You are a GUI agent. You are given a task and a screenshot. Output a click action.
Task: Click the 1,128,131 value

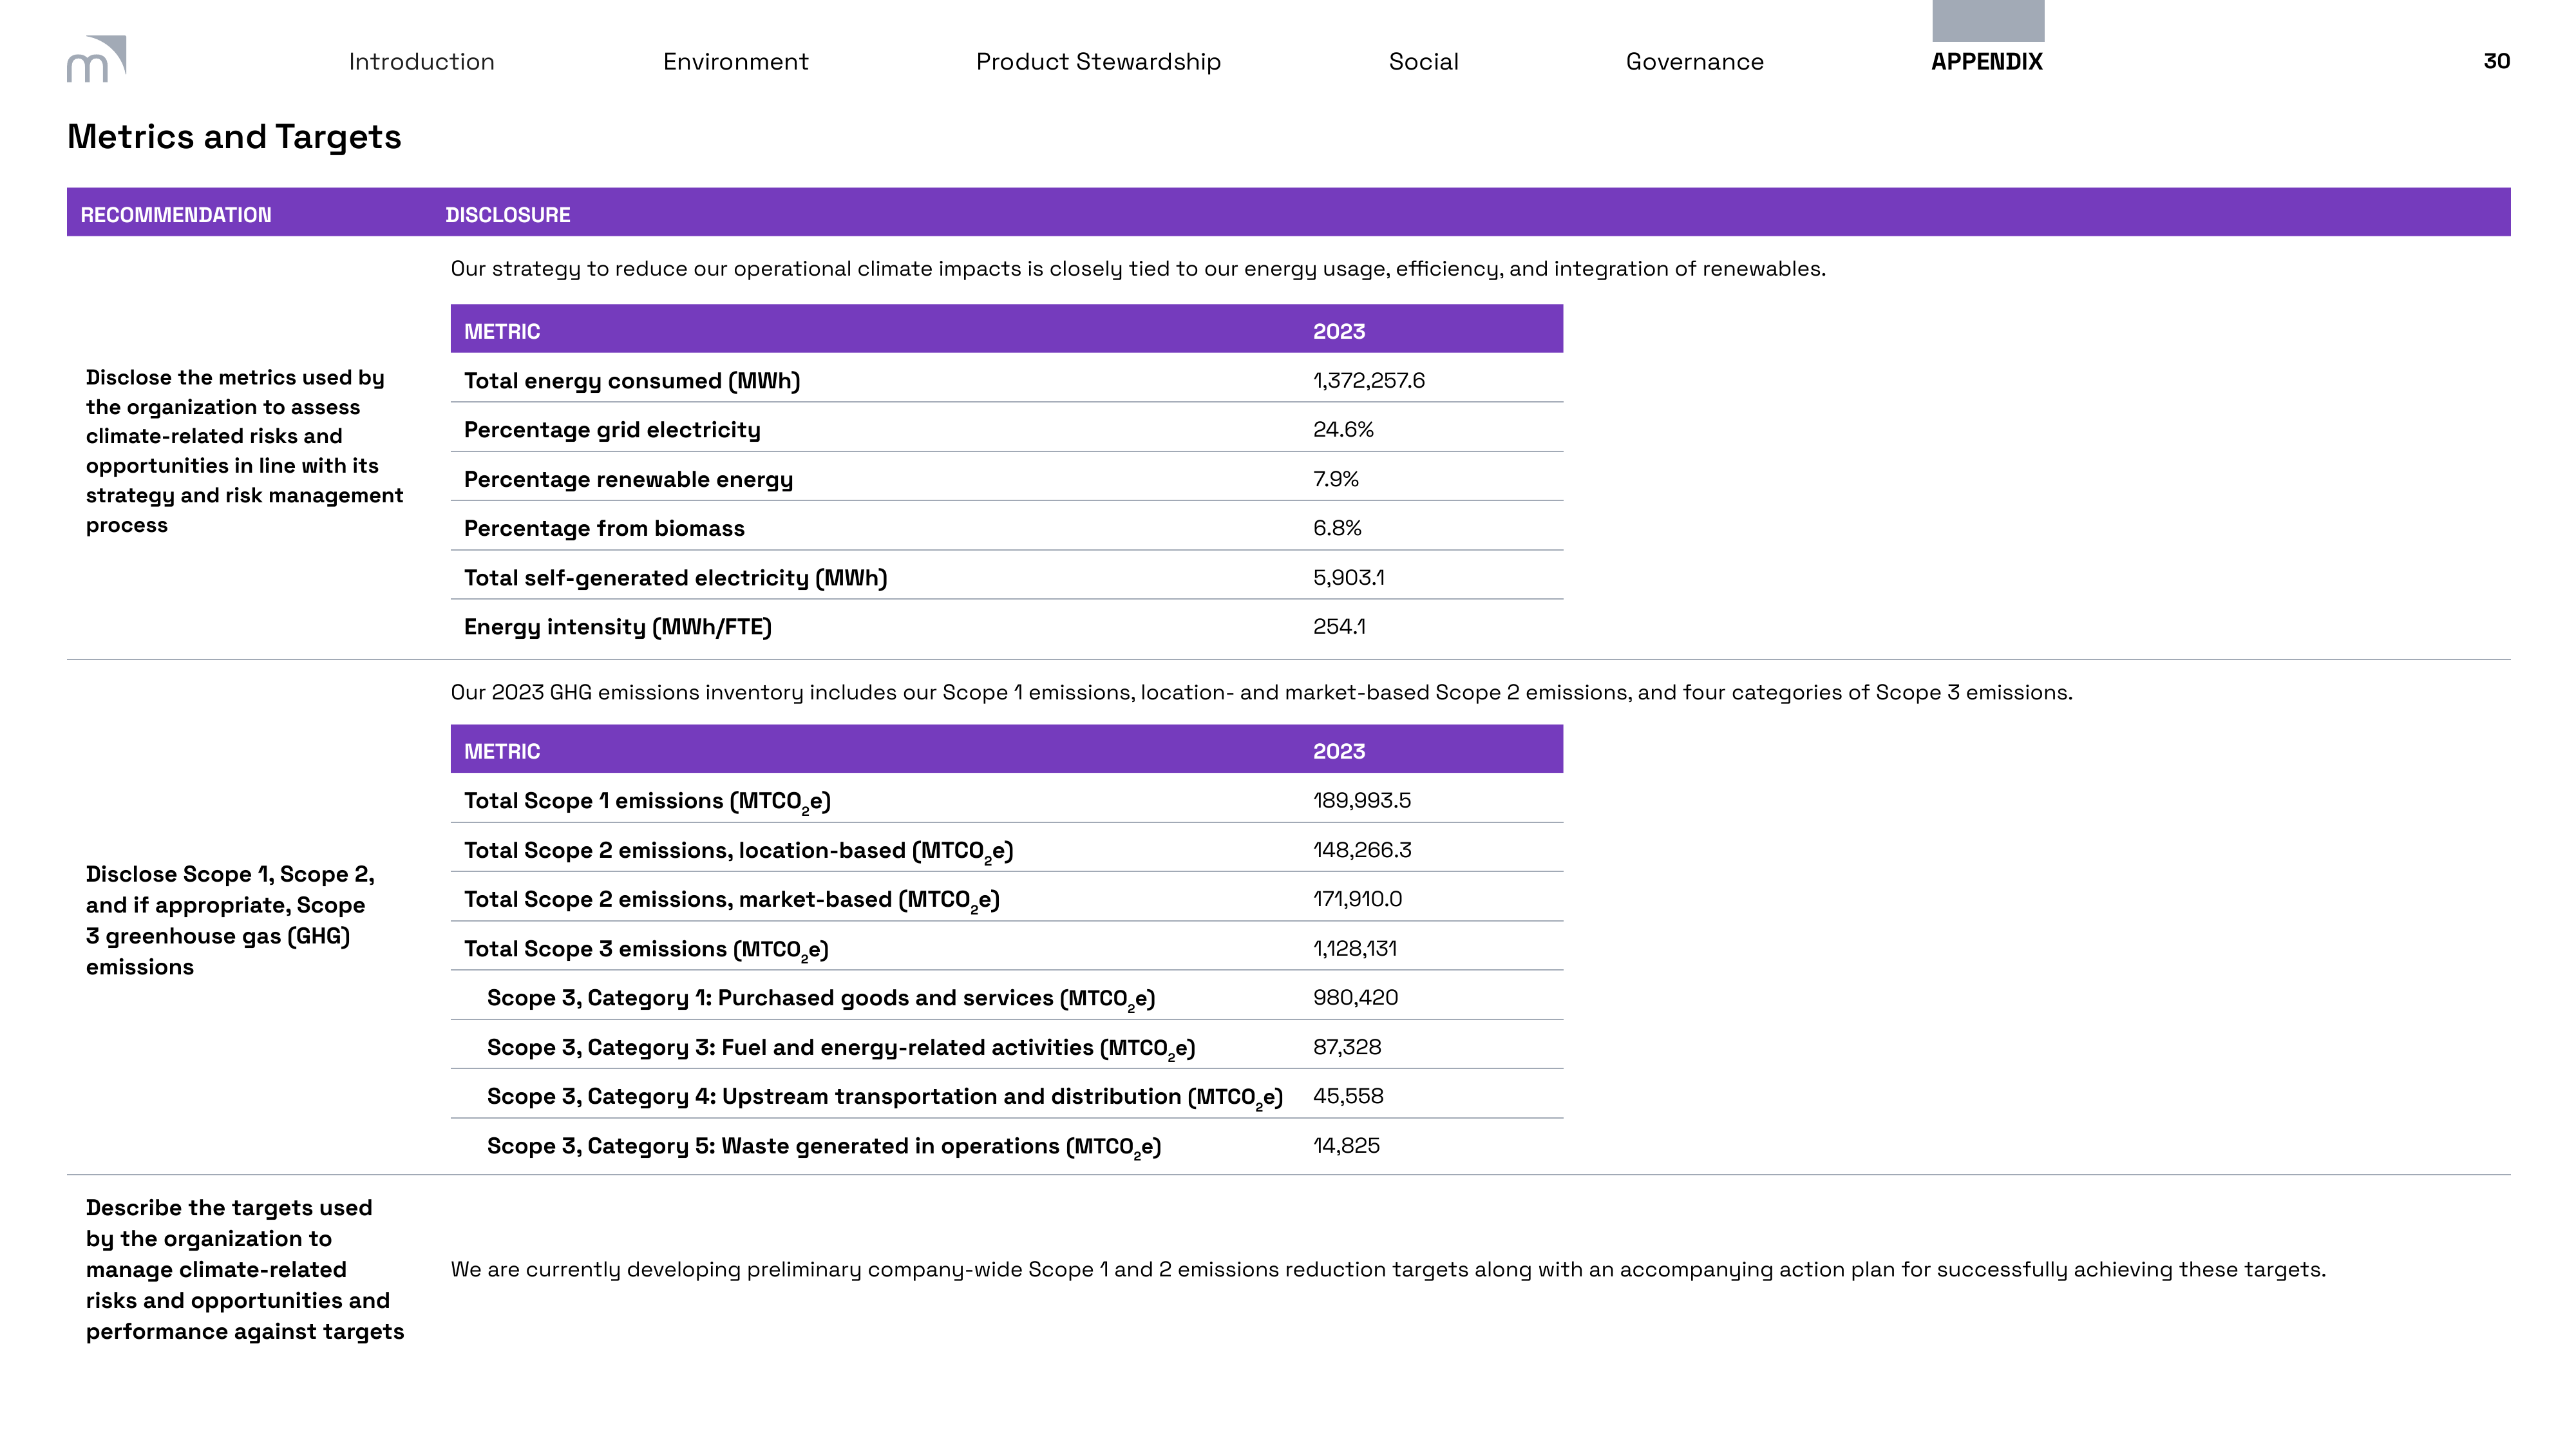pyautogui.click(x=1355, y=948)
